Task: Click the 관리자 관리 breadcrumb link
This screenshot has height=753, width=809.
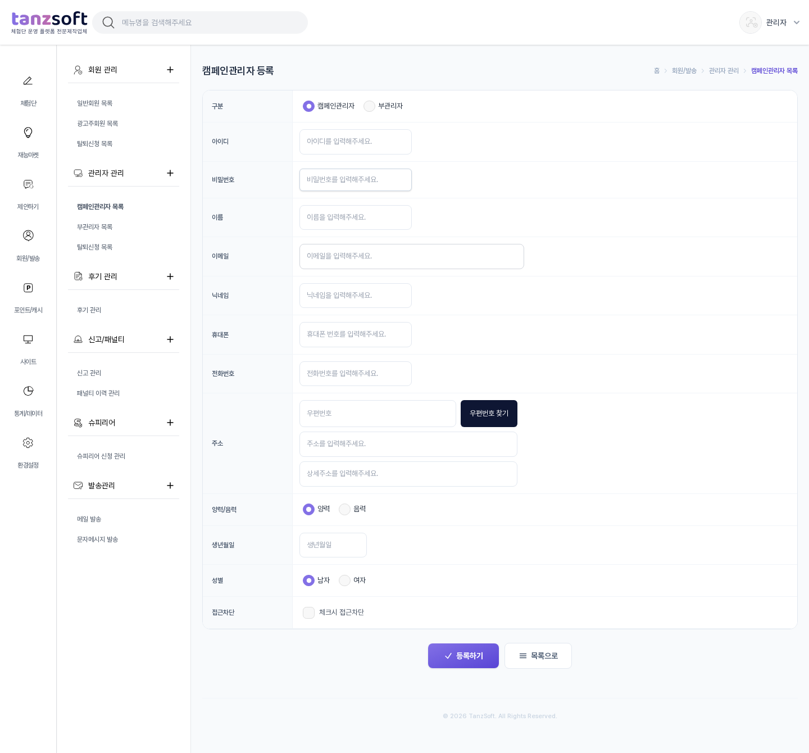Action: tap(724, 71)
